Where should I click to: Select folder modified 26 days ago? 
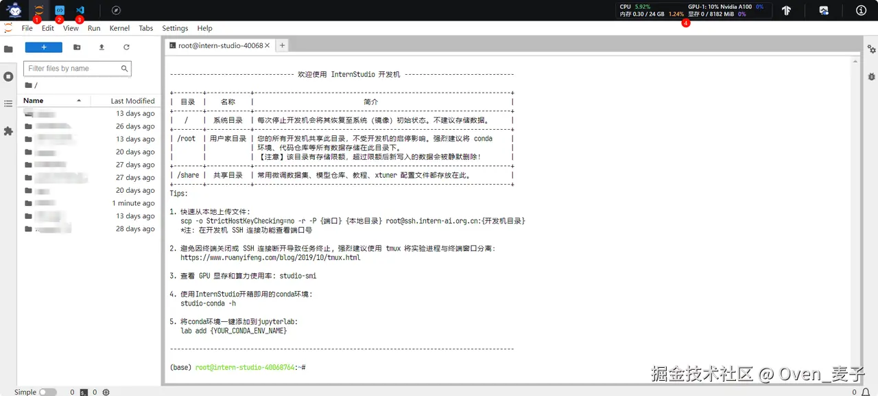click(89, 126)
